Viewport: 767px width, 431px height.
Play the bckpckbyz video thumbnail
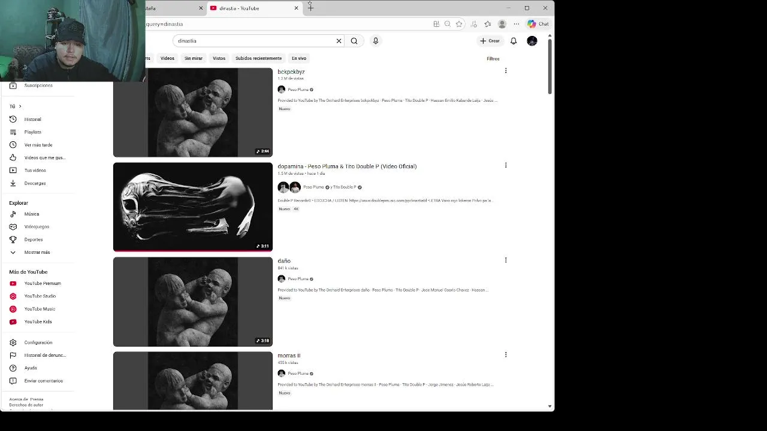pos(193,113)
